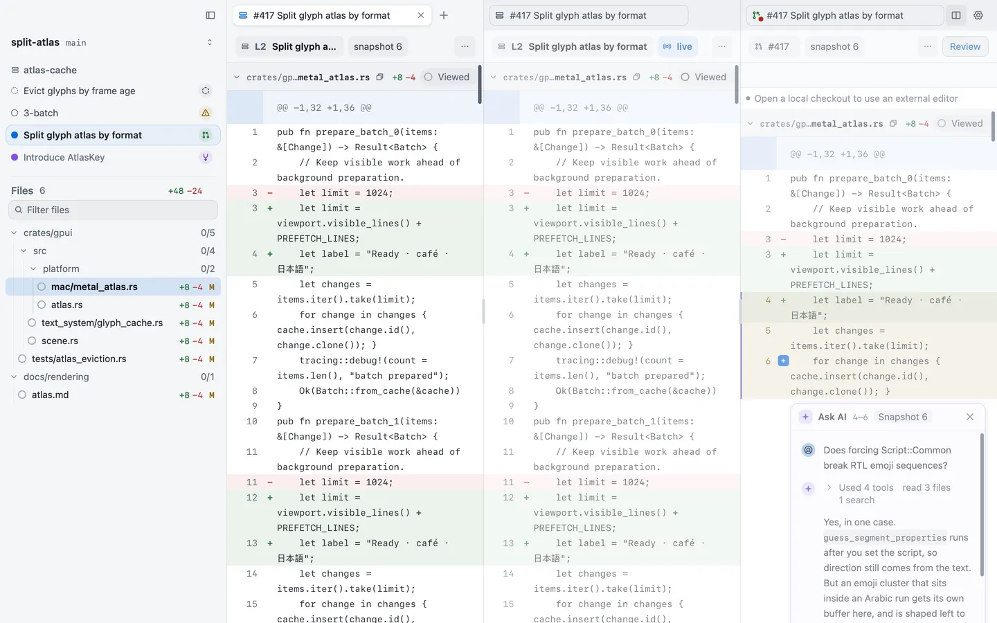Collapse the crates/gpui folder
The width and height of the screenshot is (997, 623).
[14, 233]
